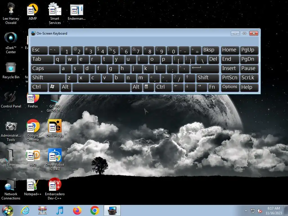Click the Windows Start orb
The image size is (288, 216).
coord(7,210)
